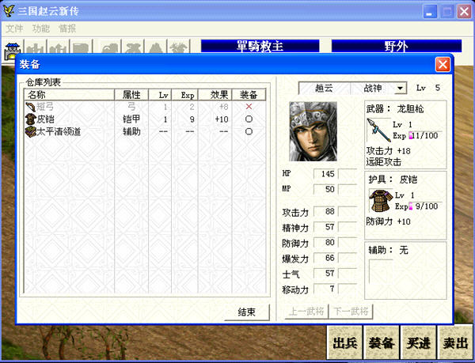475x363 pixels.
Task: Click the +10 effect cell of 皮铠
Action: (x=222, y=119)
